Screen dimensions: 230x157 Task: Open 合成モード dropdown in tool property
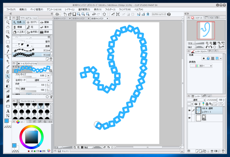point(38,80)
